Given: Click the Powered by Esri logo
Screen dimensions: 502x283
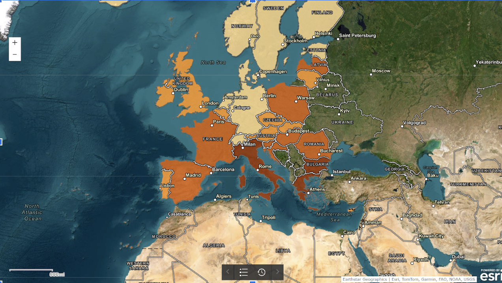Looking at the screenshot, I should (491, 275).
